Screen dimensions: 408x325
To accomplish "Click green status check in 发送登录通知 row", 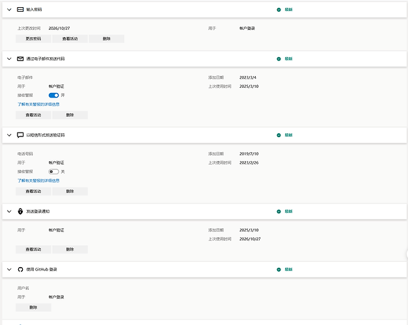I will pyautogui.click(x=279, y=211).
